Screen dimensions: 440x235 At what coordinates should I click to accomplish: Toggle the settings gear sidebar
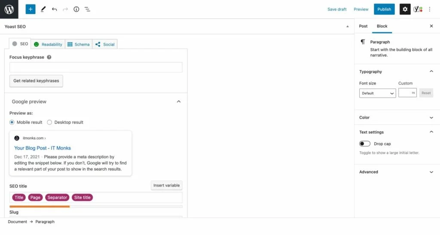[405, 9]
